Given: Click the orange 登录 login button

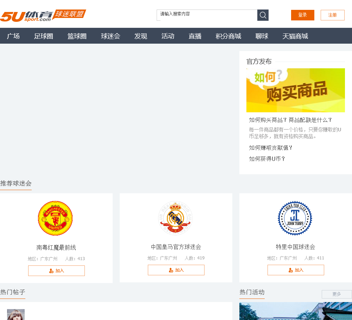Looking at the screenshot, I should click(x=303, y=15).
